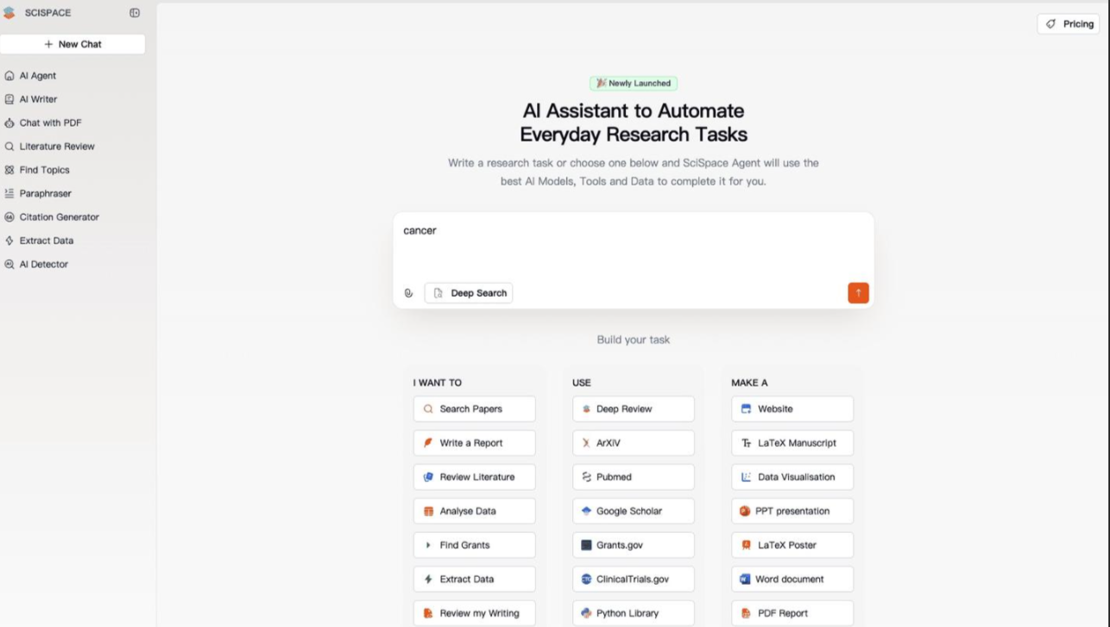Open the Pricing page

point(1069,24)
